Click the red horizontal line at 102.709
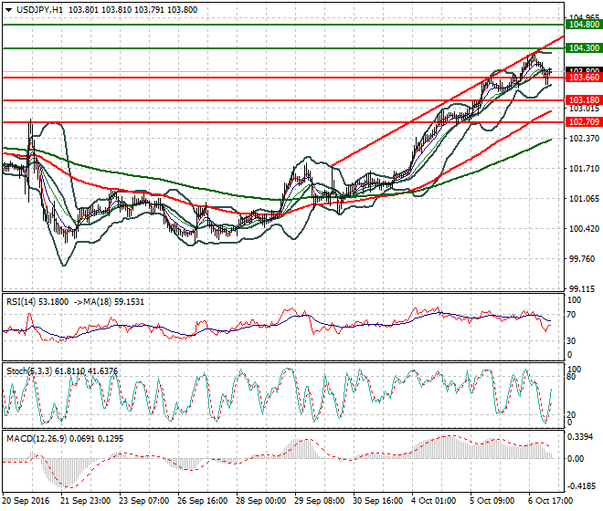The image size is (603, 511). click(x=284, y=122)
